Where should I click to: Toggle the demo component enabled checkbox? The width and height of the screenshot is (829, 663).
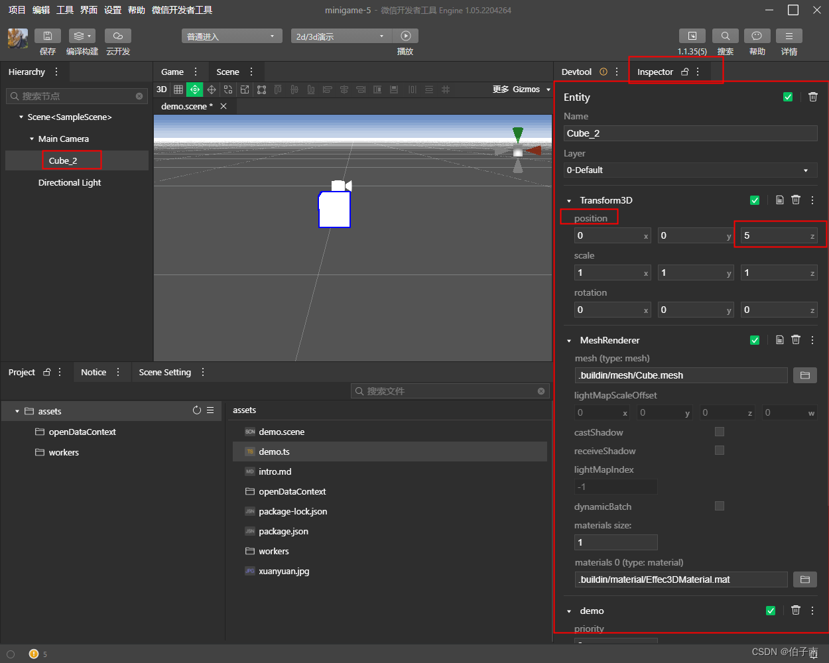[x=771, y=611]
